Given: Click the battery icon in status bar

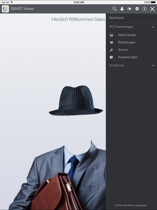Looking at the screenshot, I should pyautogui.click(x=153, y=2).
